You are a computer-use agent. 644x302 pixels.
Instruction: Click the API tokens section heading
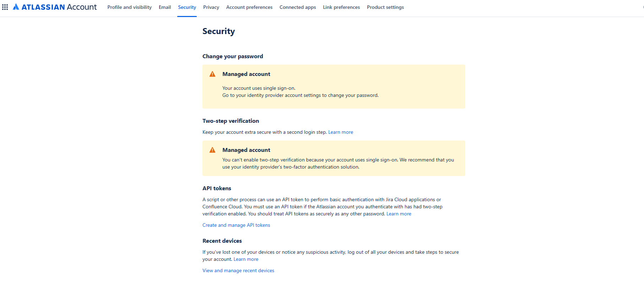point(217,188)
